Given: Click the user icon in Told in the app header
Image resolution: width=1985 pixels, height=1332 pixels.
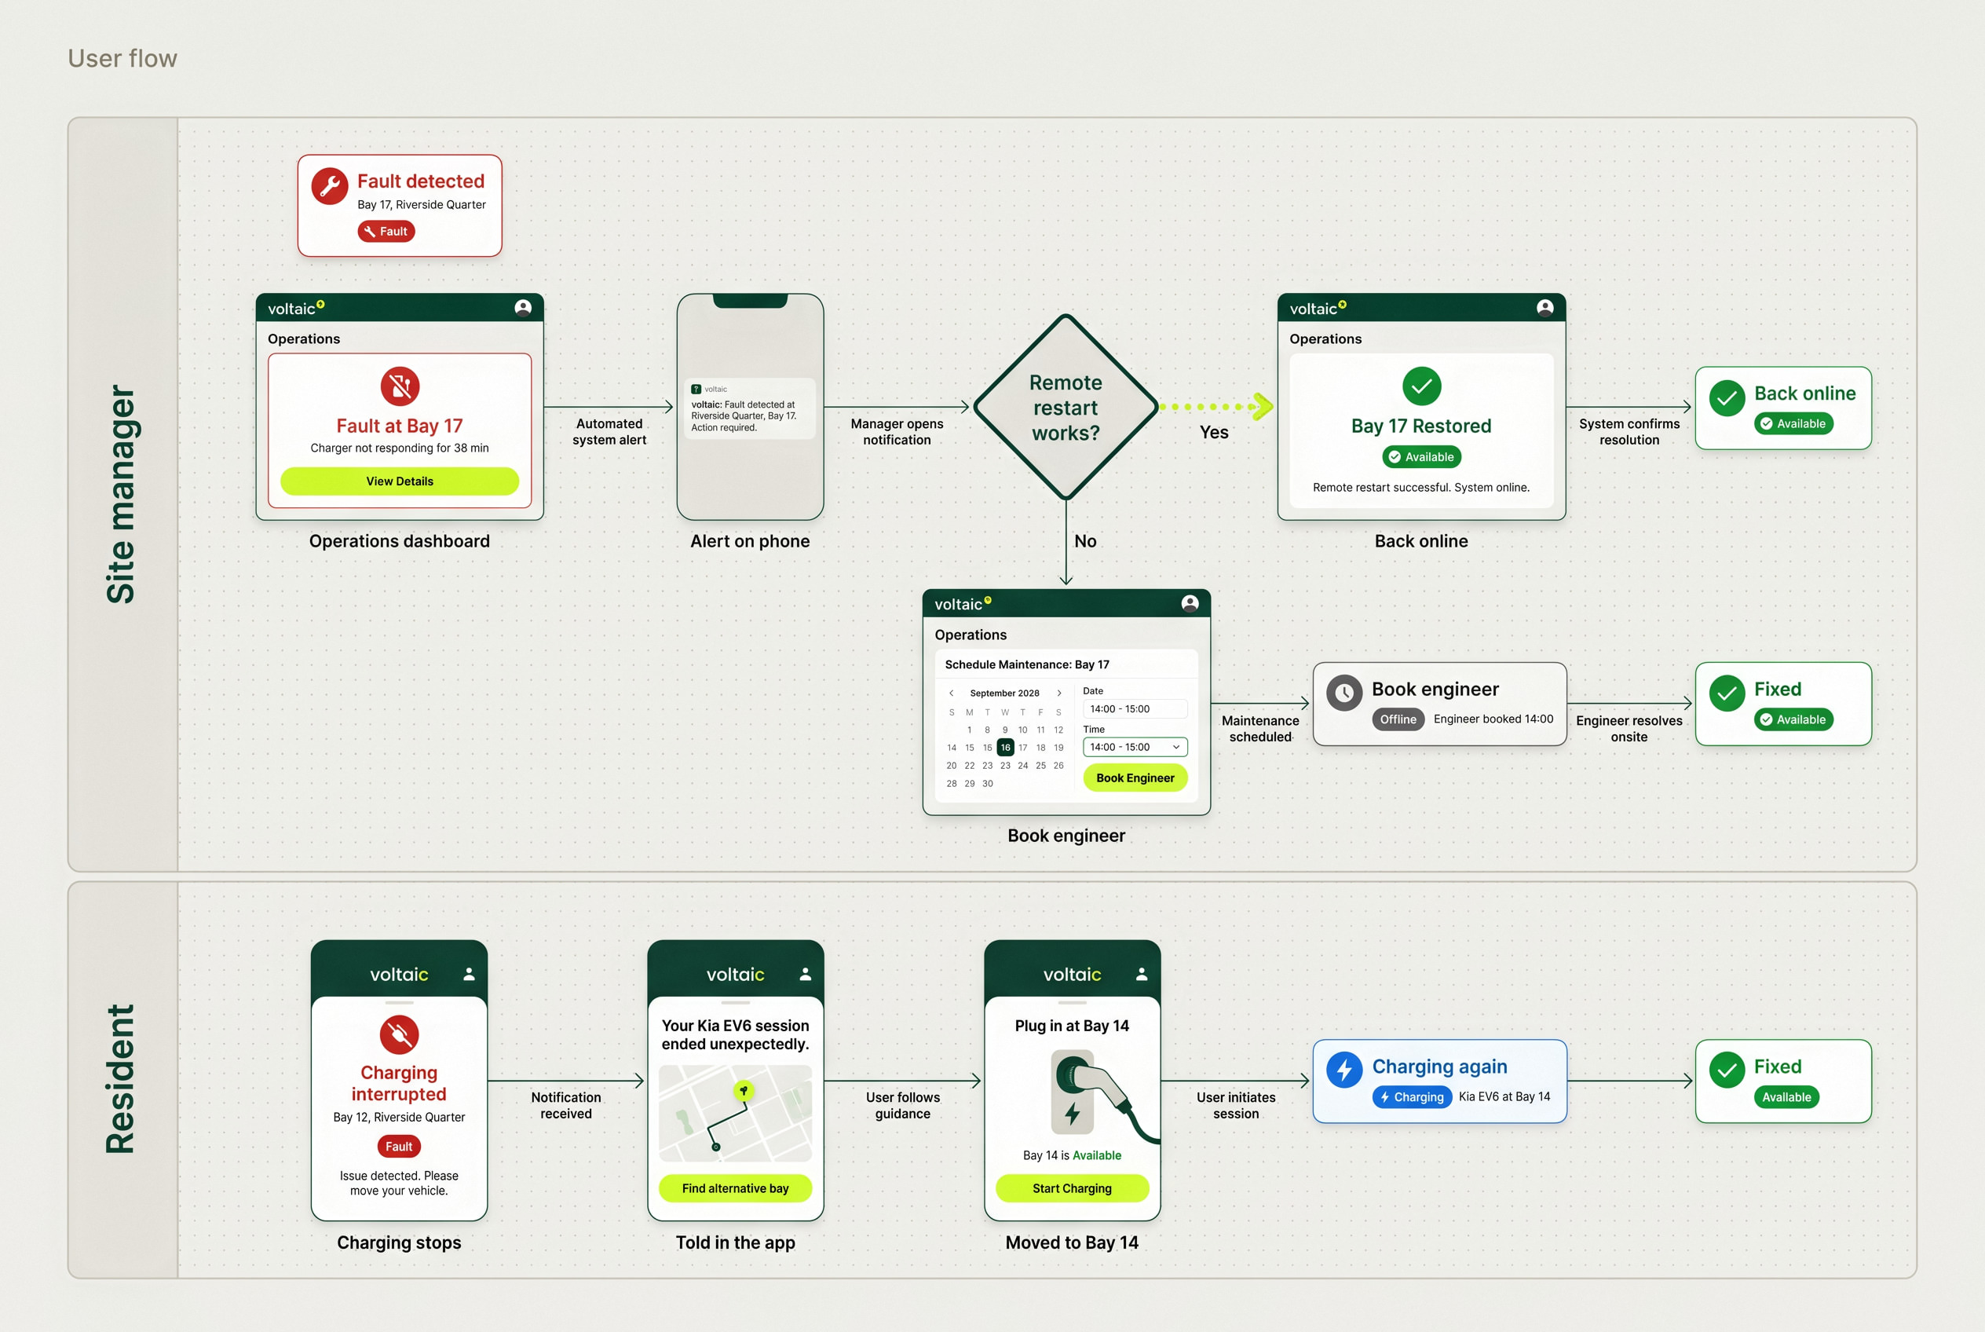Looking at the screenshot, I should (805, 975).
